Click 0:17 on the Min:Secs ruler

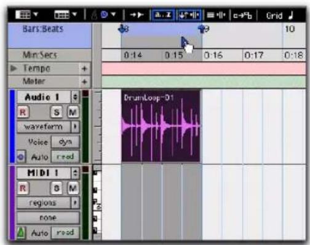pyautogui.click(x=254, y=55)
